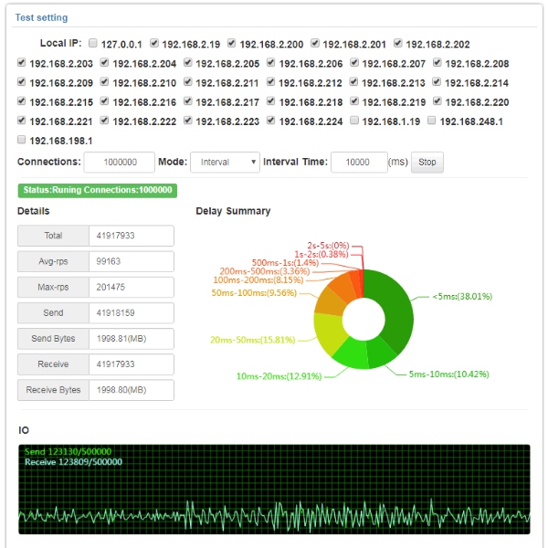
Task: Toggle the 192.168.2.210 checkbox
Action: click(104, 82)
